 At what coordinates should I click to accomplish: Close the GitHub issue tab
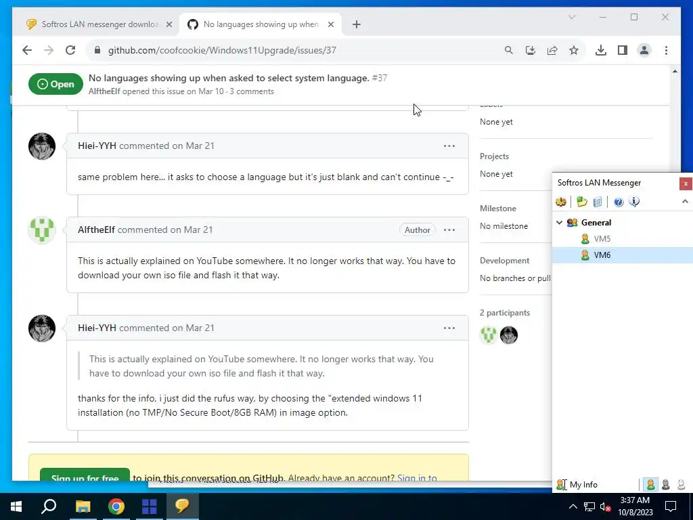330,24
